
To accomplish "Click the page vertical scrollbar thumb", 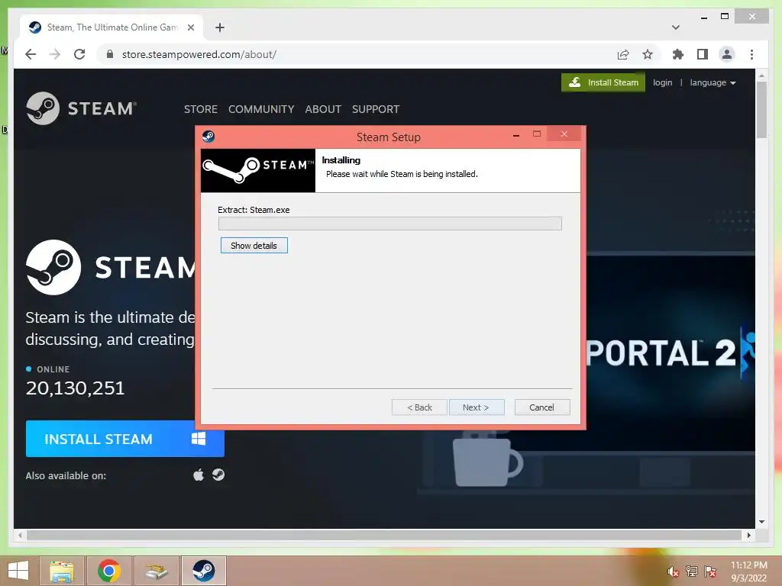I will (x=761, y=108).
